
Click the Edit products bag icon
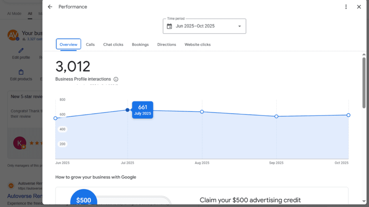(x=21, y=72)
